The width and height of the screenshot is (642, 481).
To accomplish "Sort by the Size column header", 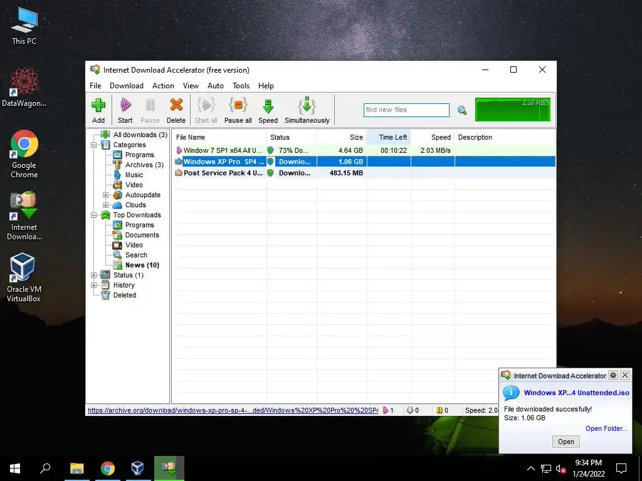I will [x=342, y=137].
